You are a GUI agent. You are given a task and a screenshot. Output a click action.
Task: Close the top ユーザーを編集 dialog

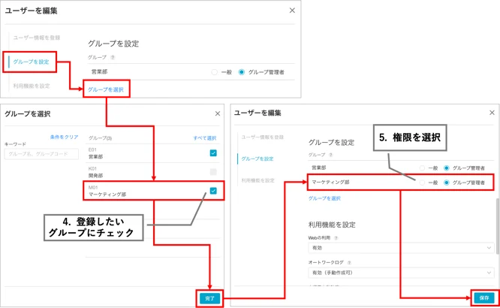[292, 11]
